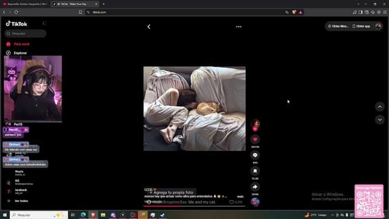Open Task View on the taskbar
The height and width of the screenshot is (219, 389).
[x=73, y=215]
